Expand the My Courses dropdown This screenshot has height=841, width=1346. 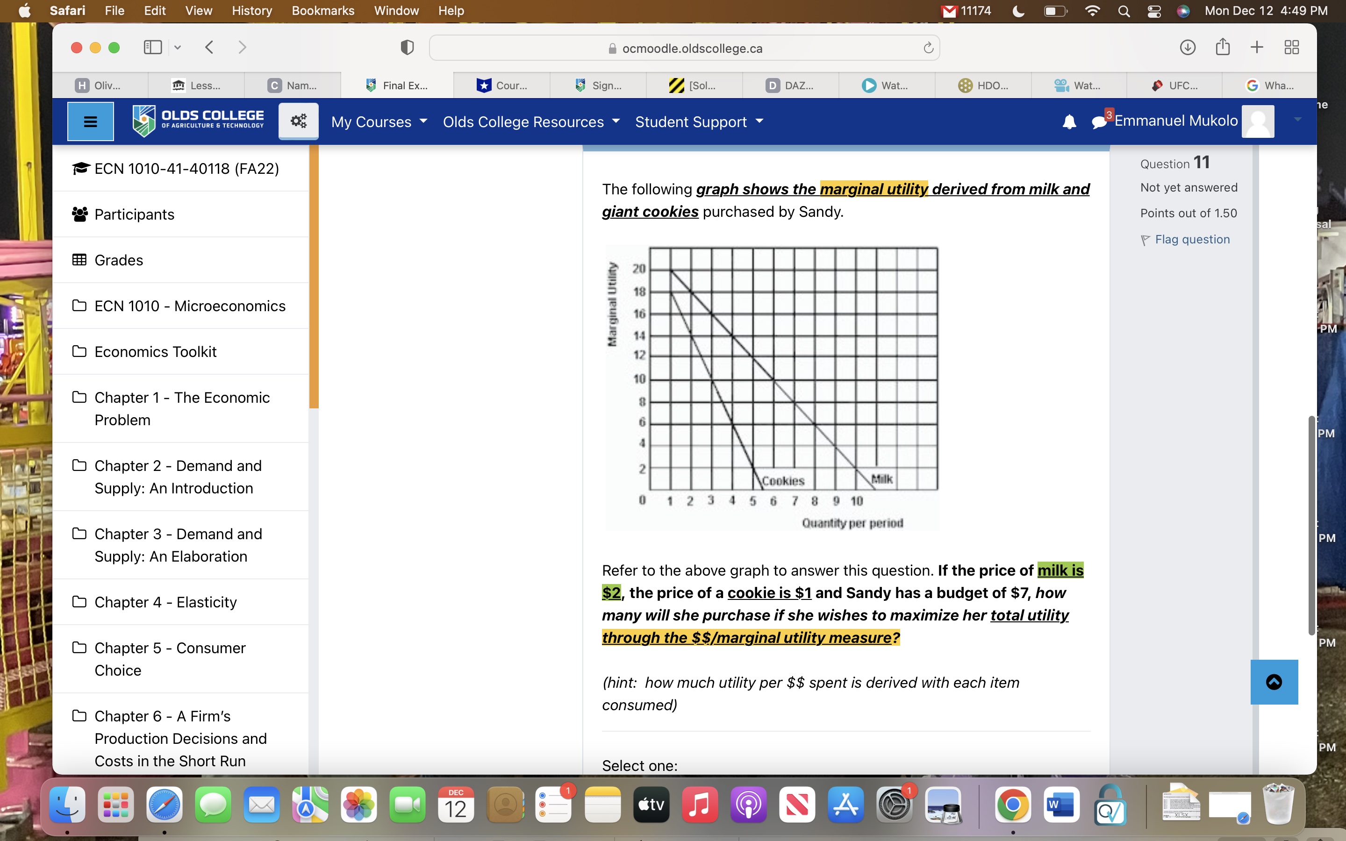[379, 122]
